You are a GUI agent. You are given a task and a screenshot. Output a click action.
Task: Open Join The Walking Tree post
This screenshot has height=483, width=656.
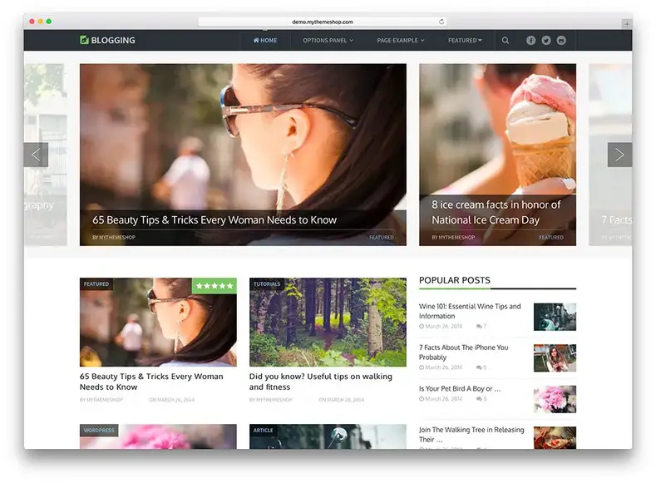click(471, 435)
